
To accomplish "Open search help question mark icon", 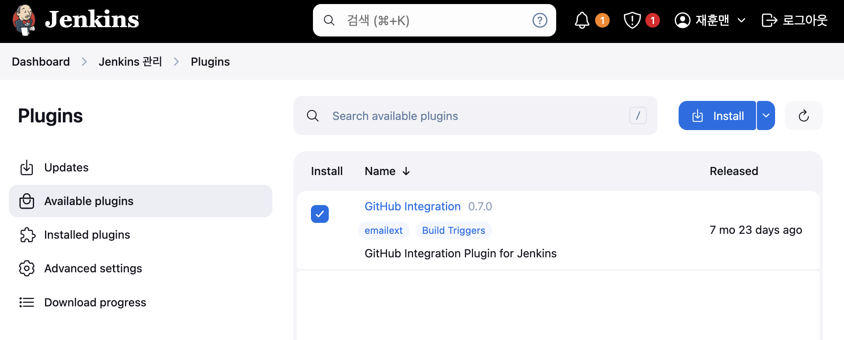I will (540, 20).
